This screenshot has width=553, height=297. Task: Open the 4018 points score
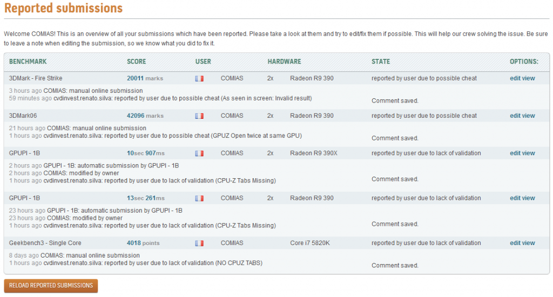pyautogui.click(x=143, y=243)
